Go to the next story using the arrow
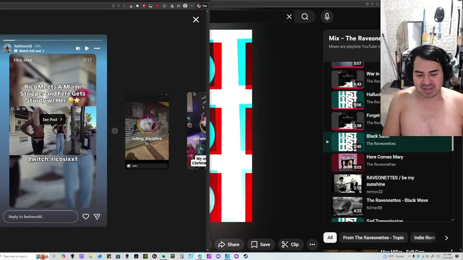This screenshot has width=463, height=260. click(115, 131)
